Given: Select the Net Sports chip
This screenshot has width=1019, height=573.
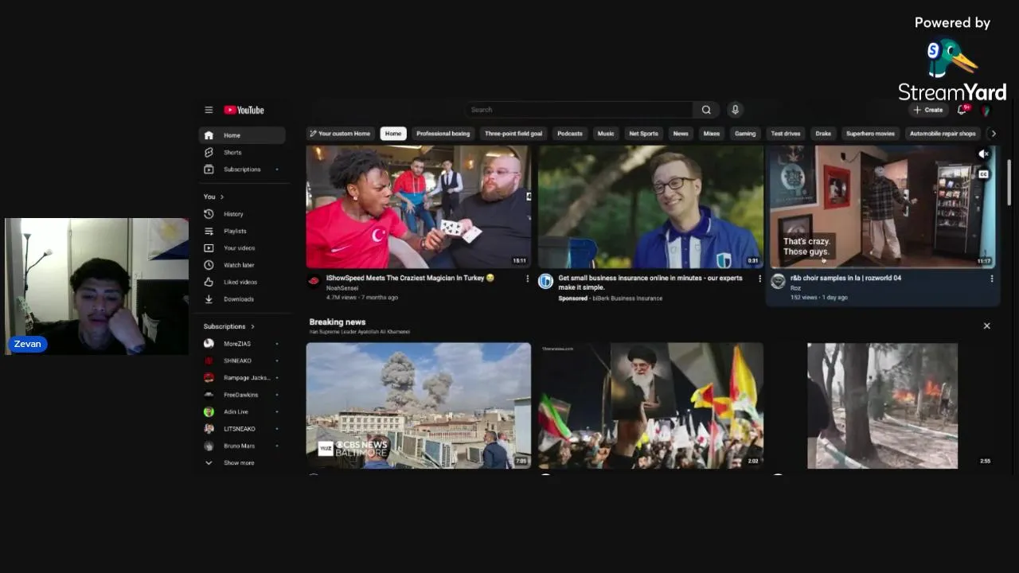Looking at the screenshot, I should coord(644,134).
